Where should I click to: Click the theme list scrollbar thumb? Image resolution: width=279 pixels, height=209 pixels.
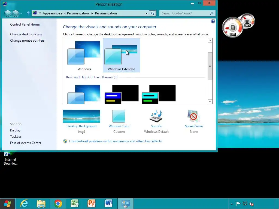(x=210, y=66)
